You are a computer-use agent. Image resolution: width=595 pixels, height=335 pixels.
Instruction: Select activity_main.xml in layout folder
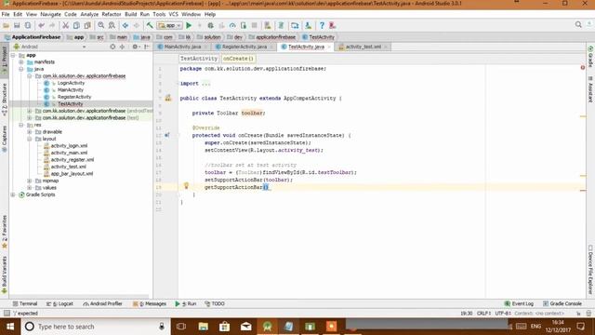[69, 153]
